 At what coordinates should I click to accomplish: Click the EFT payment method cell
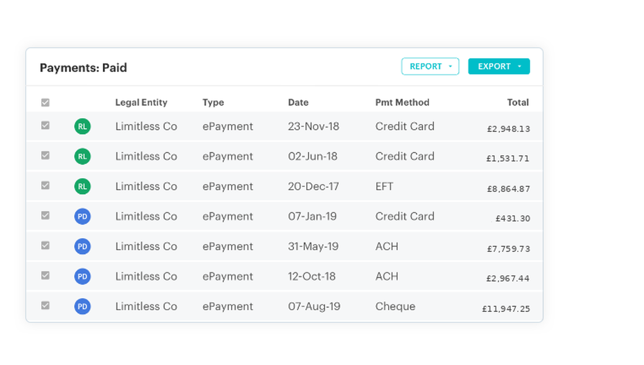384,186
